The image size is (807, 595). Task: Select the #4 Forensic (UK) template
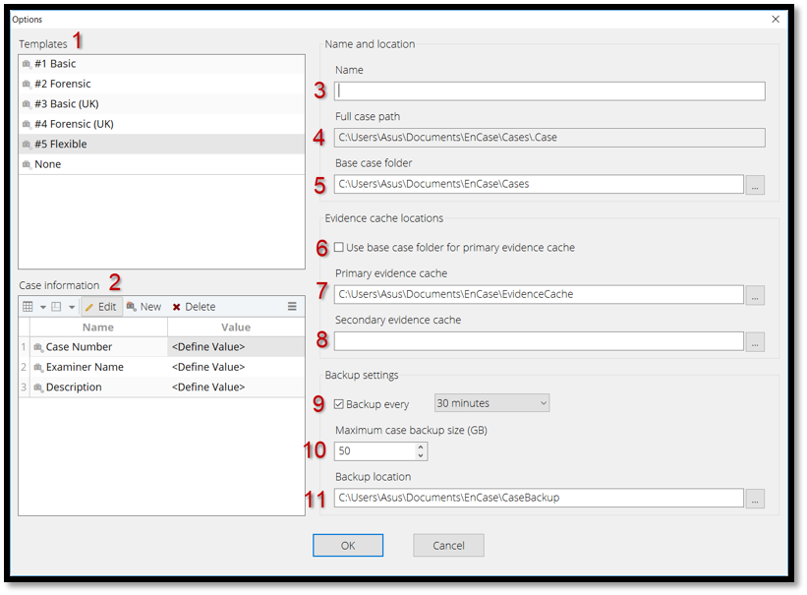(74, 124)
